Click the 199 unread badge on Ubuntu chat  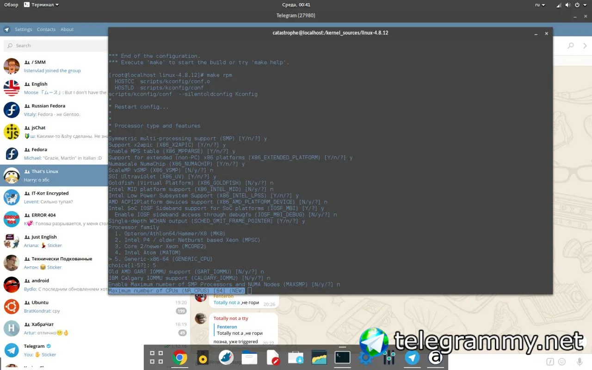click(x=181, y=311)
